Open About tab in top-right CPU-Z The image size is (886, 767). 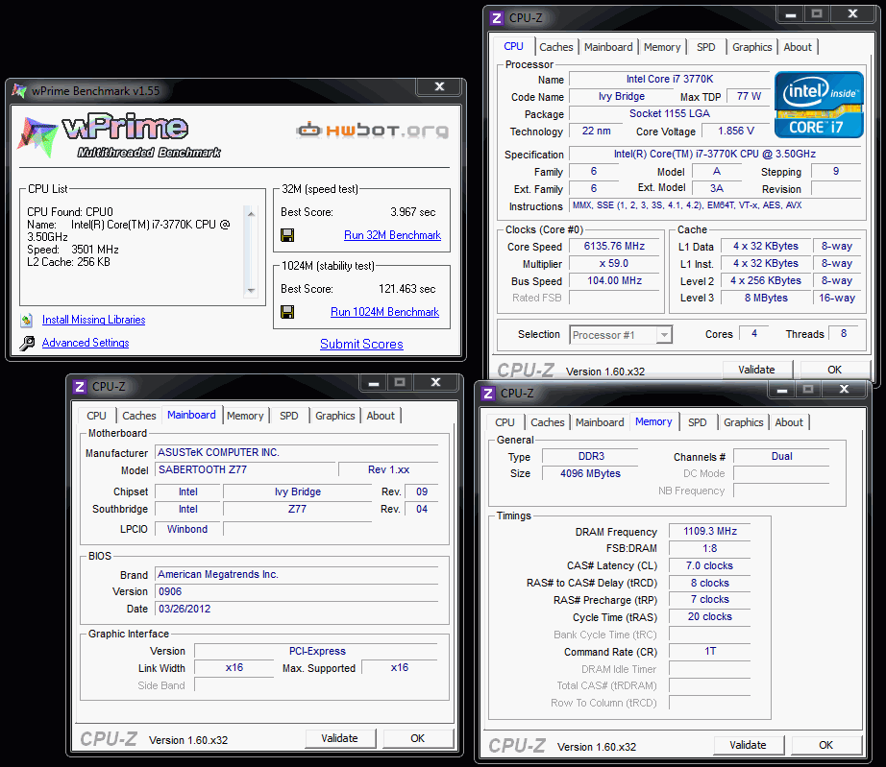[x=798, y=47]
